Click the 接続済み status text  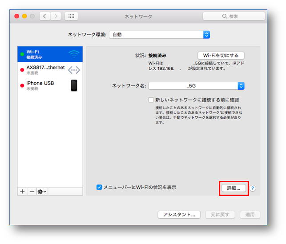pos(157,56)
